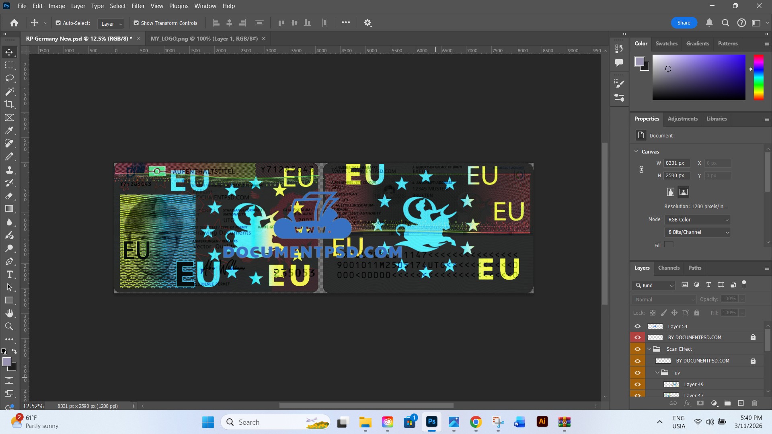The image size is (772, 434).
Task: Select the Hand tool
Action: [x=9, y=313]
